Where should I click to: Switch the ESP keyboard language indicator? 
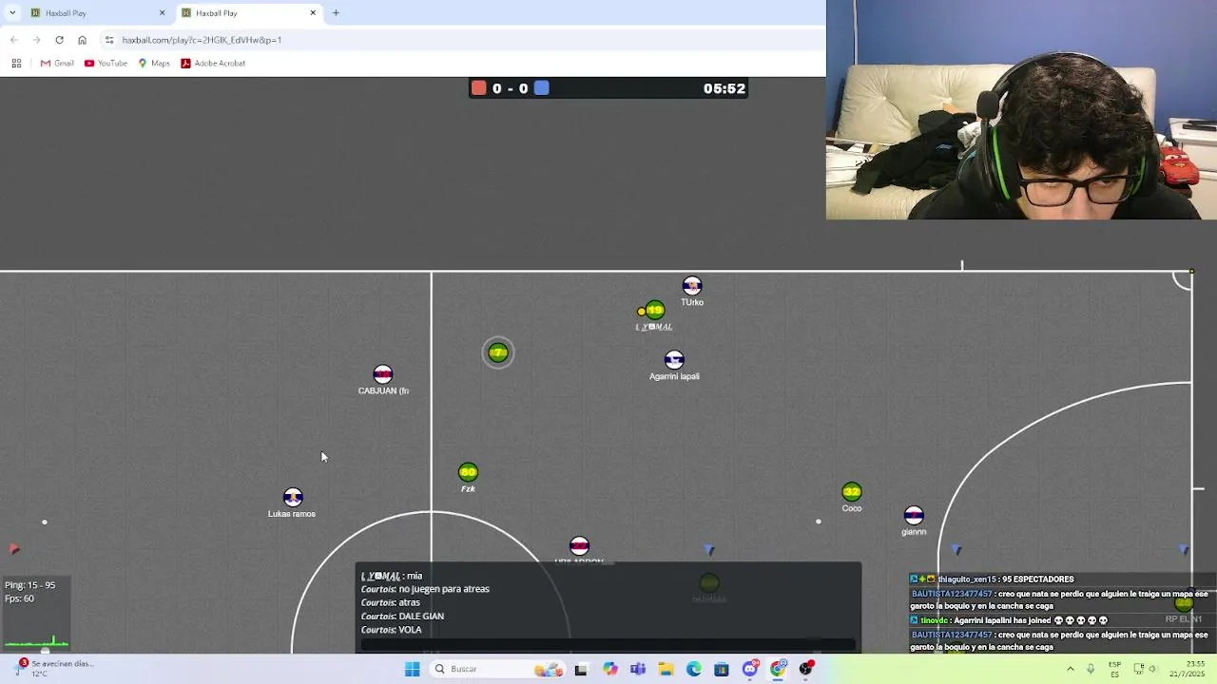(1114, 669)
